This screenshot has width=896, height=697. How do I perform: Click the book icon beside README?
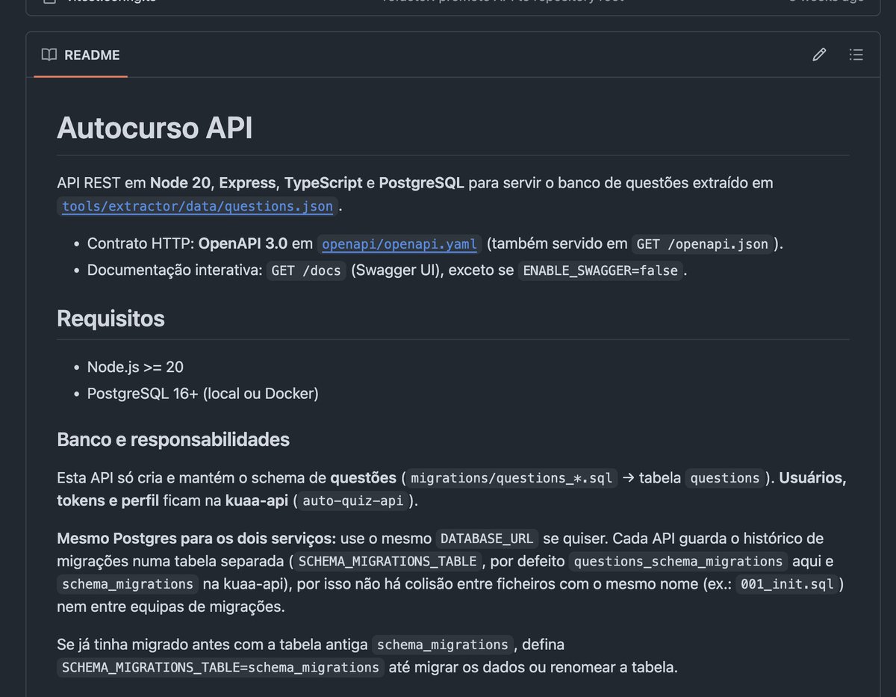48,55
